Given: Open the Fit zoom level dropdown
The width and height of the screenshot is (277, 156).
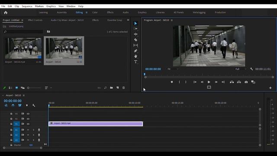Looking at the screenshot, I should coord(173,69).
